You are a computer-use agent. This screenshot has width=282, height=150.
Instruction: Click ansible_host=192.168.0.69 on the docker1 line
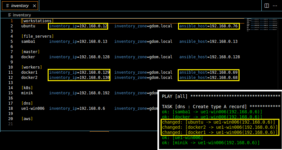(x=209, y=72)
